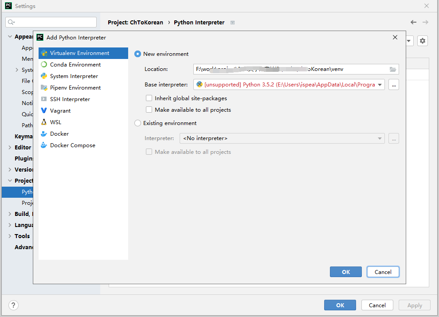The image size is (439, 317).
Task: Cancel the Add Python Interpreter dialog
Action: click(x=383, y=272)
